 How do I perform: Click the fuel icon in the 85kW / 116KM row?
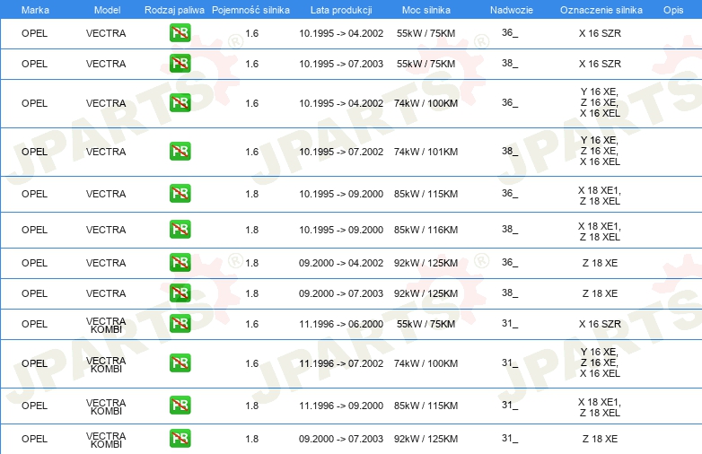[180, 229]
